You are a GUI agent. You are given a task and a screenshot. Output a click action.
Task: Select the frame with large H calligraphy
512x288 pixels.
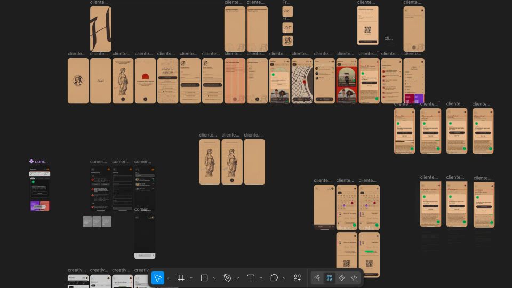[101, 29]
